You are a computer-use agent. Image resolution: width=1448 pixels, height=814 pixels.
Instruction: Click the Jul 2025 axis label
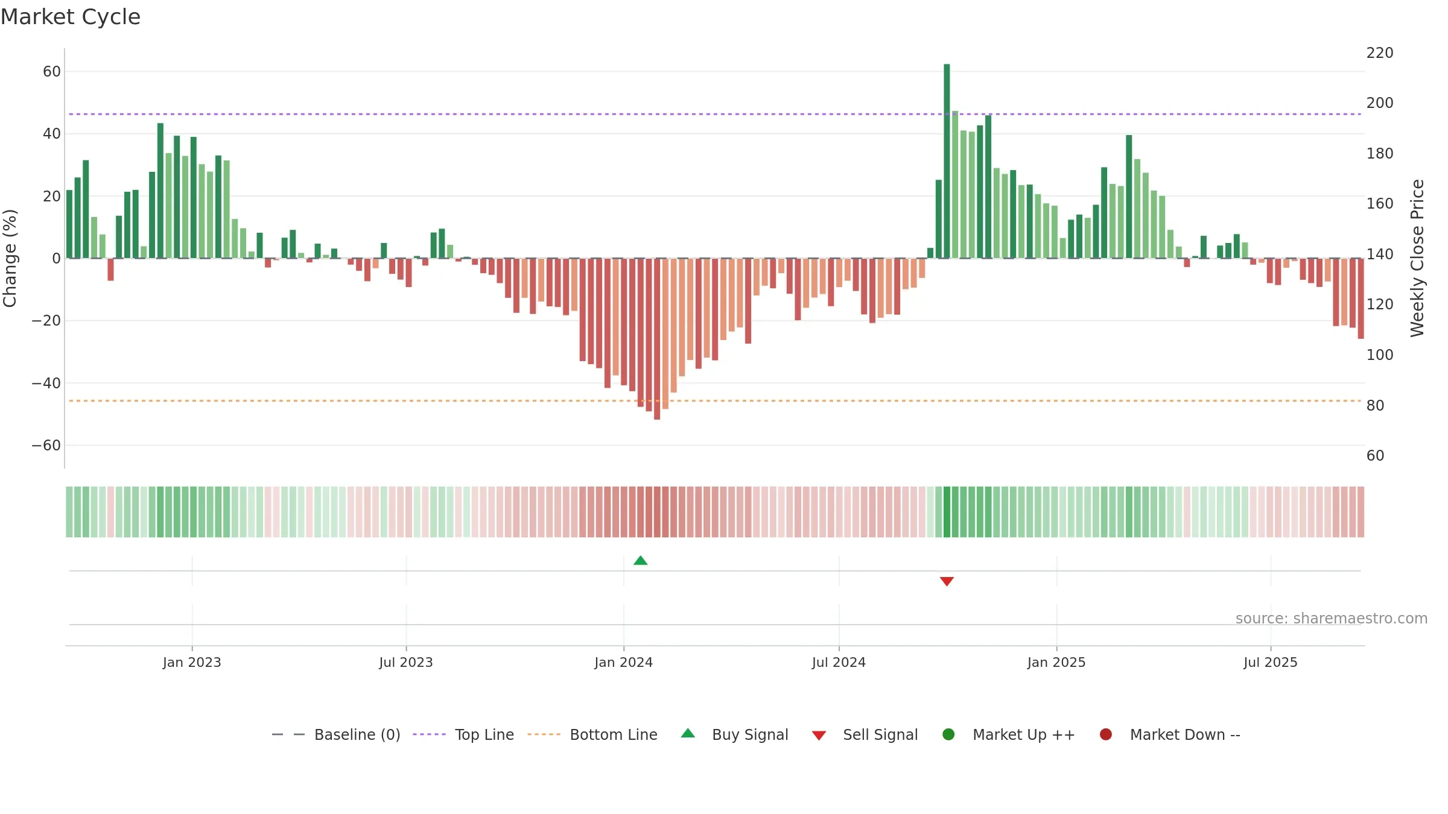pos(1271,663)
